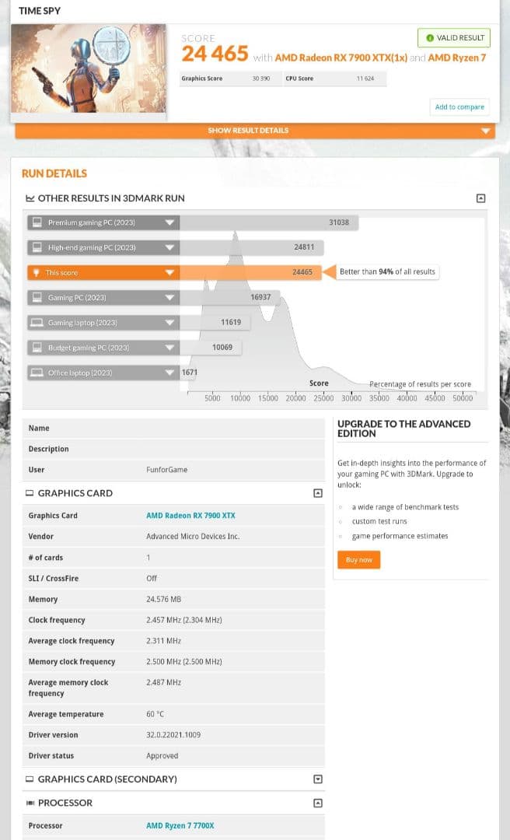Click the green Valid Result badge
The image size is (510, 840).
pos(453,38)
